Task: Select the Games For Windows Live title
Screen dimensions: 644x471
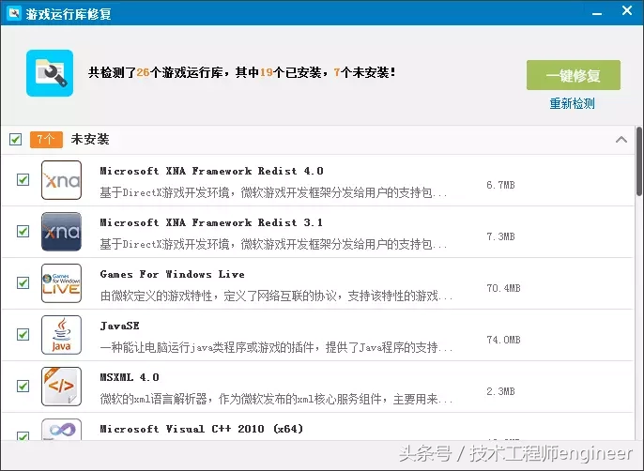Action: [172, 274]
